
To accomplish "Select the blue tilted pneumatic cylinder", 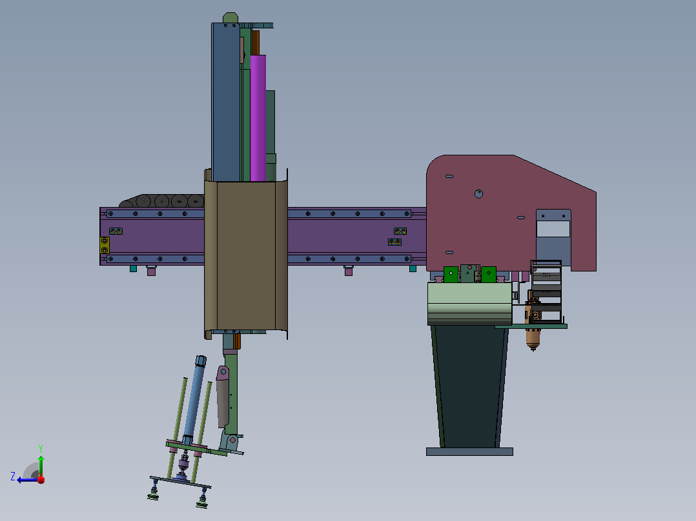I will tap(194, 400).
